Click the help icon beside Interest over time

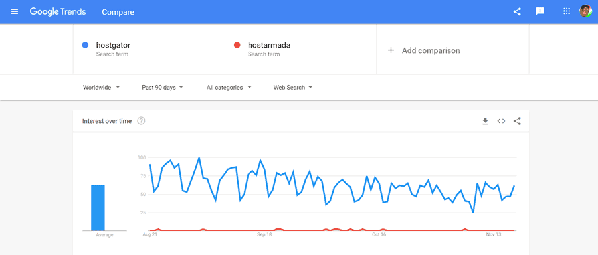141,121
